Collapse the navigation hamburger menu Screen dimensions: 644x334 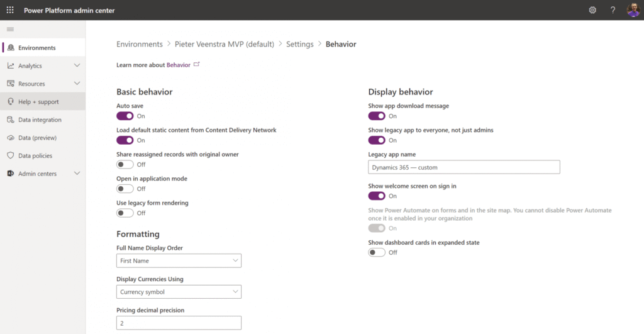click(x=10, y=29)
